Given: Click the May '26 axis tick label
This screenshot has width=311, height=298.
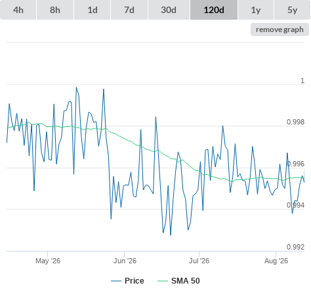Looking at the screenshot, I should point(48,261).
